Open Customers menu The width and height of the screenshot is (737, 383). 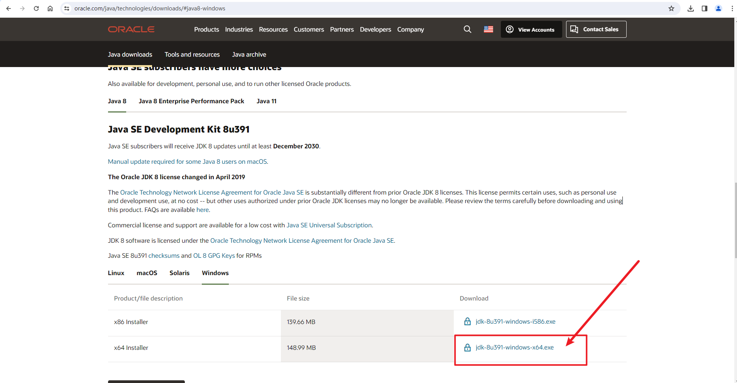pos(309,29)
